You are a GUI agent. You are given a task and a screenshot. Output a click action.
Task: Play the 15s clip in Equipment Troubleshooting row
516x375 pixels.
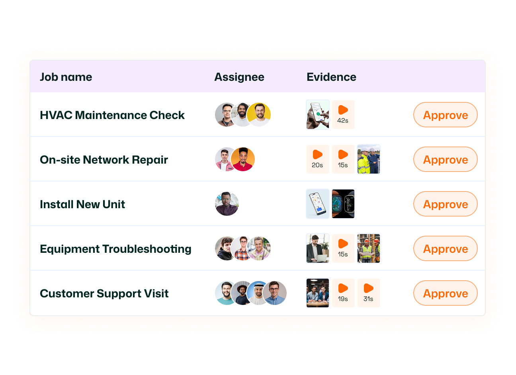point(343,248)
